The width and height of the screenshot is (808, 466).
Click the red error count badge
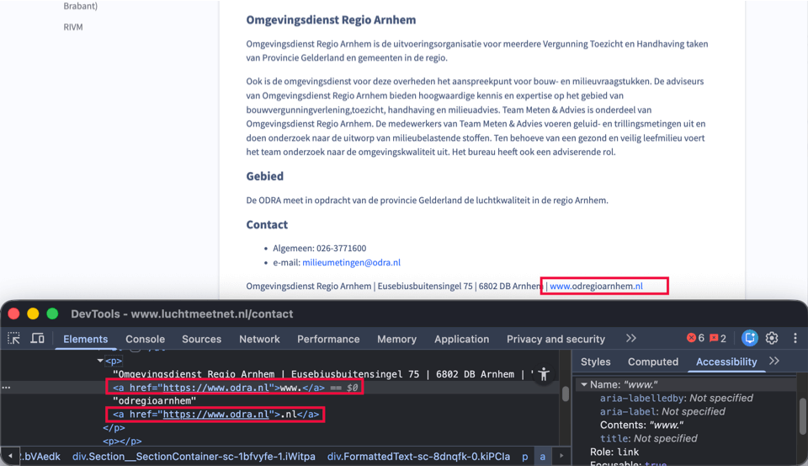tap(695, 338)
